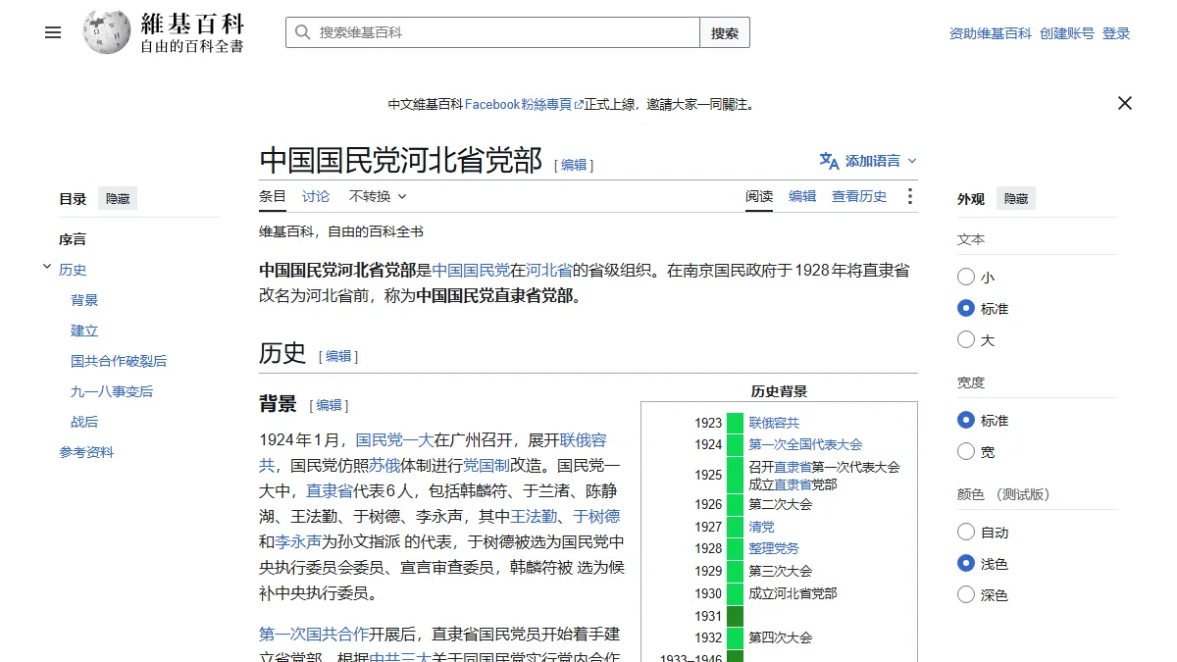1177x662 pixels.
Task: Select 标准 text size option
Action: click(x=966, y=309)
